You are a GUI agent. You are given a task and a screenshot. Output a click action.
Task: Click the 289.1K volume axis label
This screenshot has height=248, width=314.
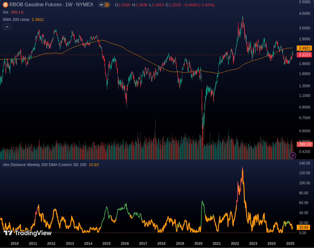coord(305,144)
